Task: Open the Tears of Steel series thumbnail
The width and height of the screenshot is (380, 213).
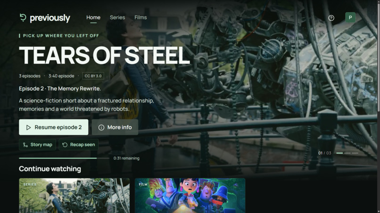Action: pyautogui.click(x=74, y=196)
